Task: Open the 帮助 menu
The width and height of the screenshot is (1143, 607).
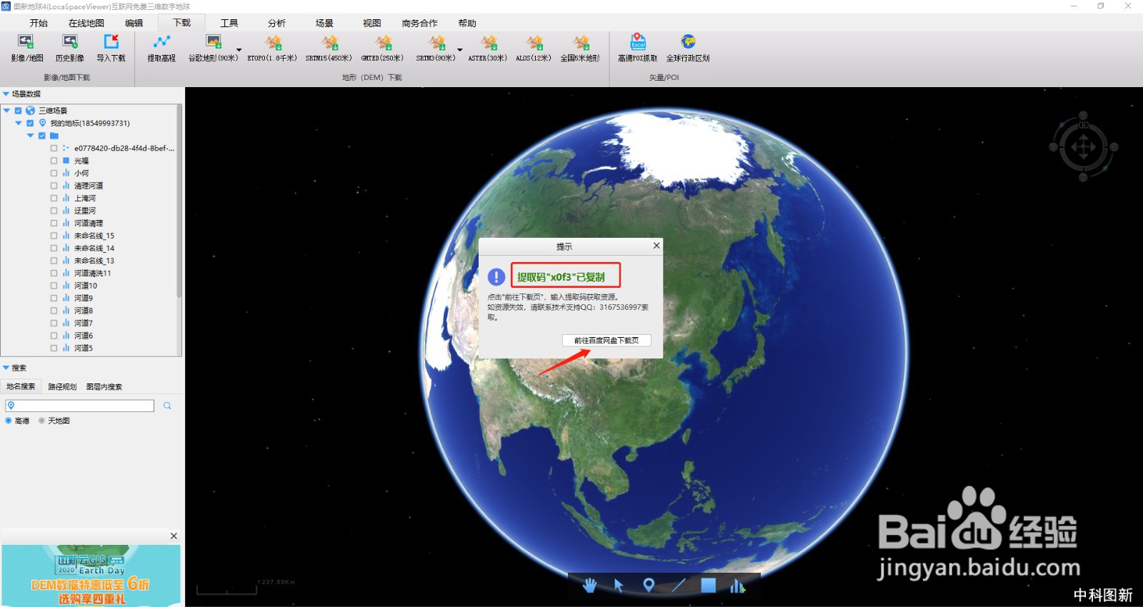Action: coord(467,23)
